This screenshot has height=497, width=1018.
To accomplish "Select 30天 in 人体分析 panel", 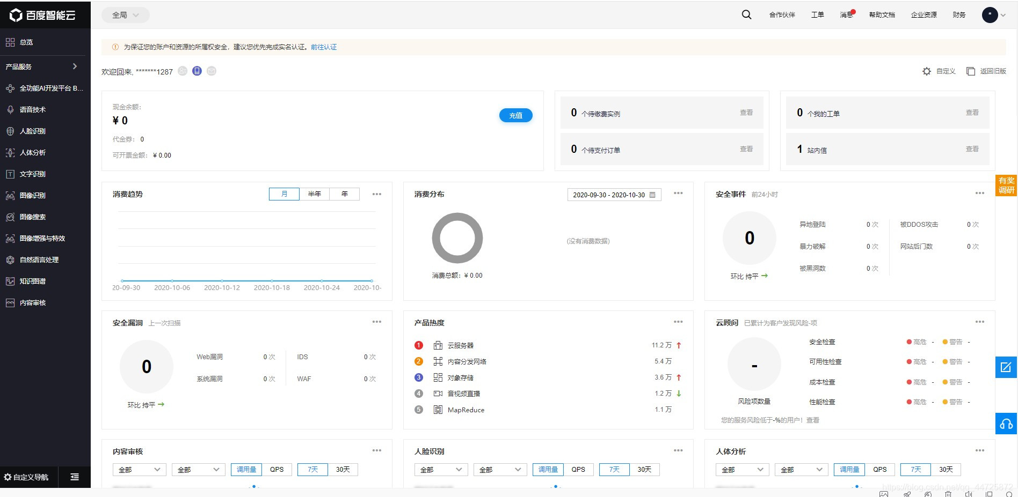I will coord(946,469).
